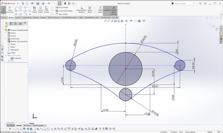Click the feature tree filter funnel
The image size is (223, 133).
6,27
